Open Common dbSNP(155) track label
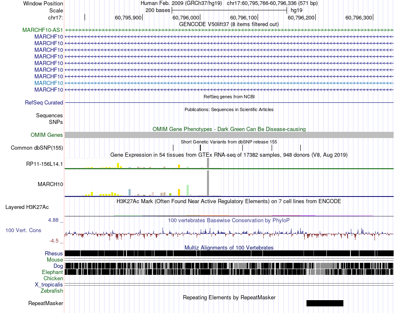Viewport: 394px width, 313px height. [x=37, y=148]
